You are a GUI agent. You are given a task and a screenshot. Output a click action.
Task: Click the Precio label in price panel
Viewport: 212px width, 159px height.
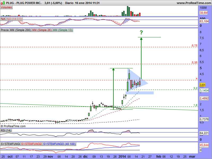click(x=5, y=30)
